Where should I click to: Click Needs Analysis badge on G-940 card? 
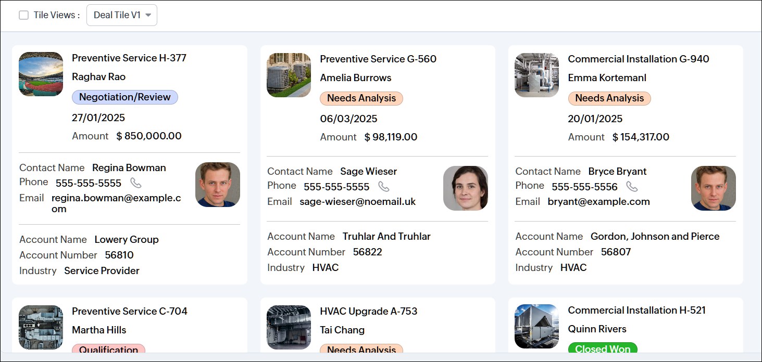[609, 98]
